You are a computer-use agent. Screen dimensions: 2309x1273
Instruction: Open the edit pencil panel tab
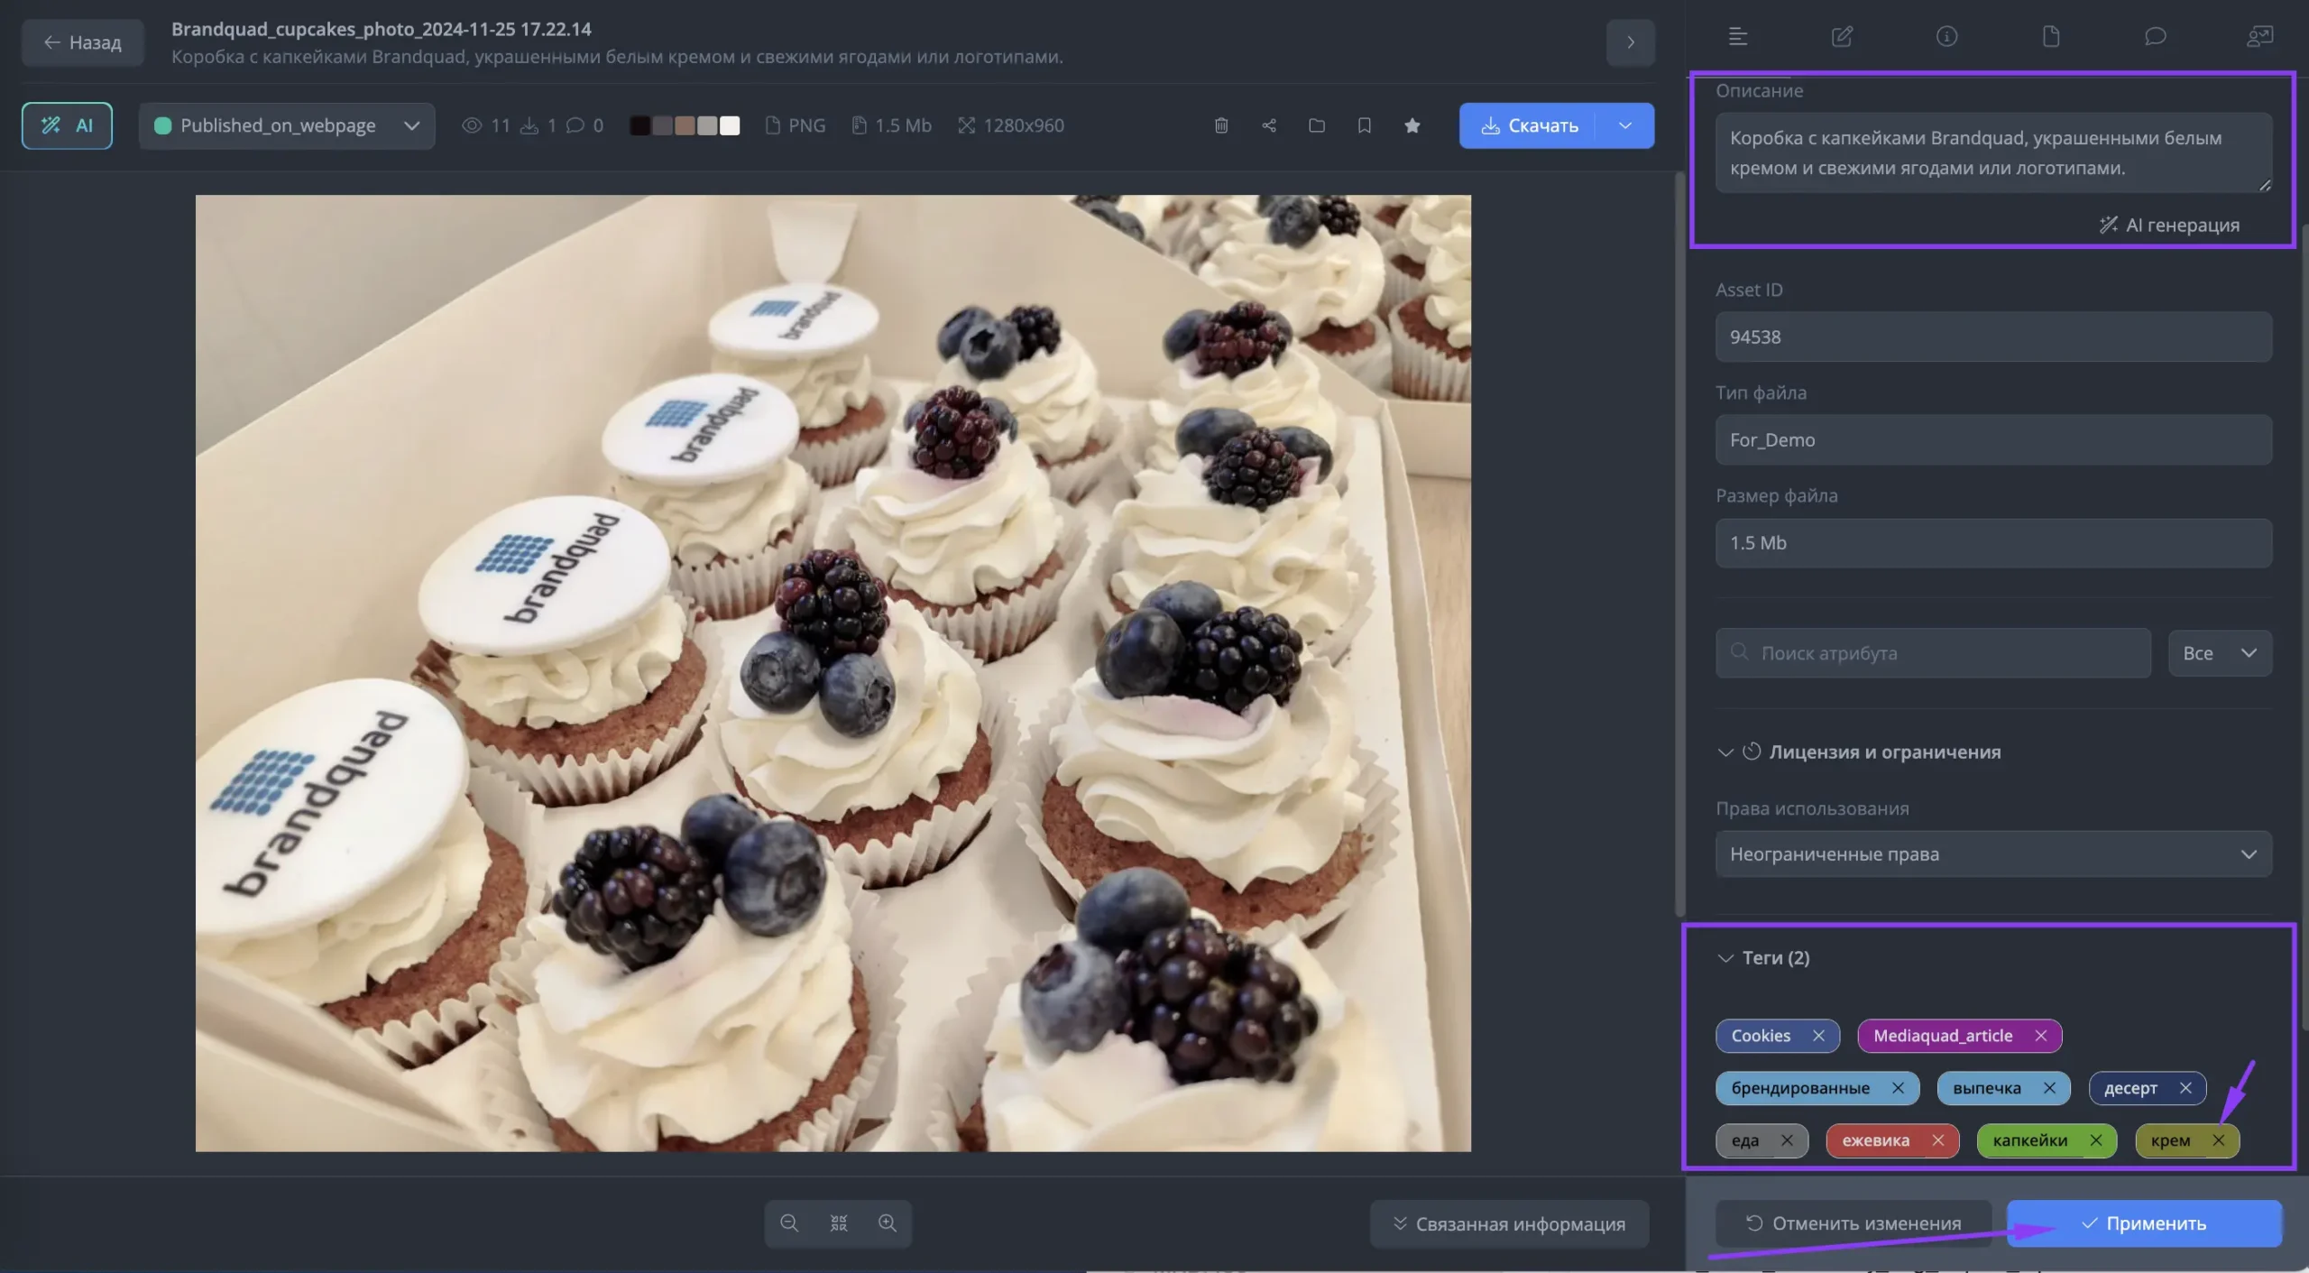tap(1842, 36)
